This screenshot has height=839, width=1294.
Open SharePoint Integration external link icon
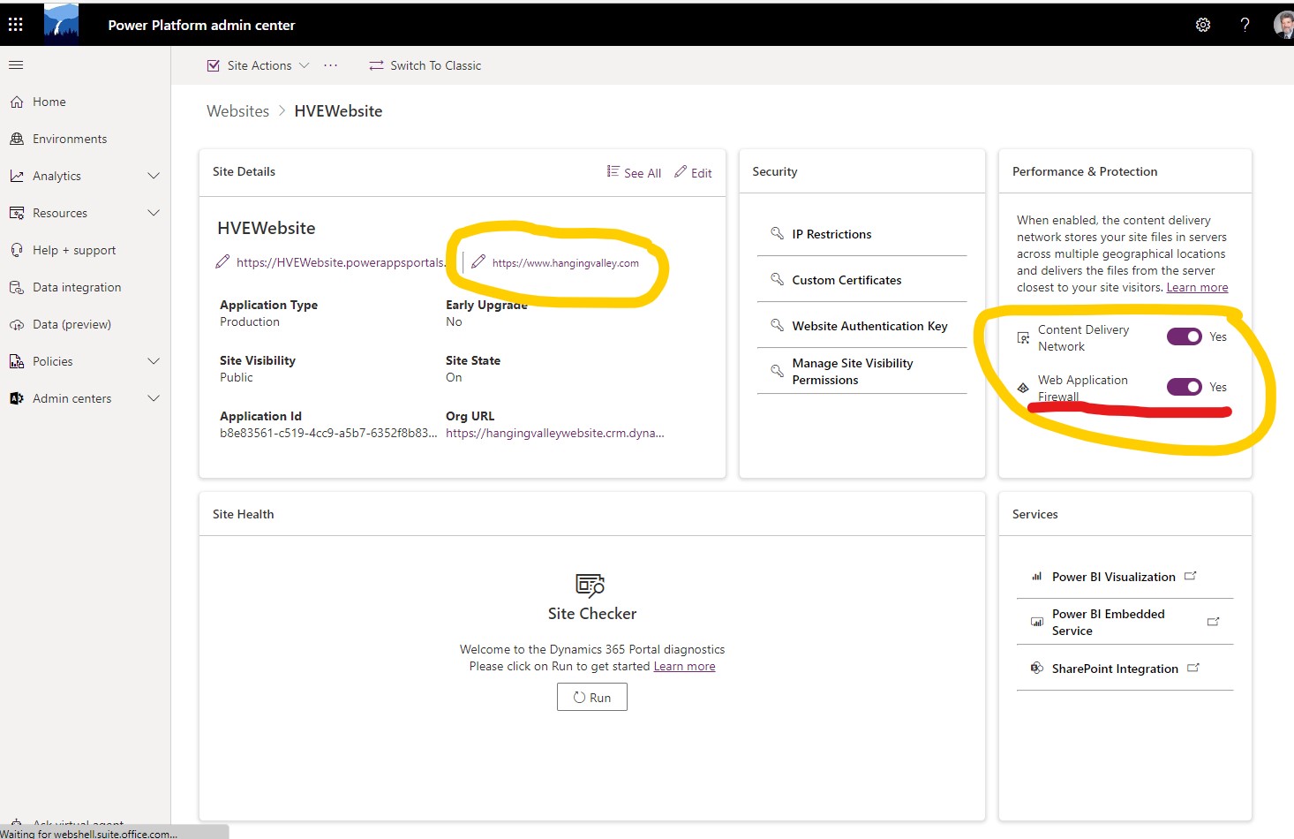click(1193, 668)
